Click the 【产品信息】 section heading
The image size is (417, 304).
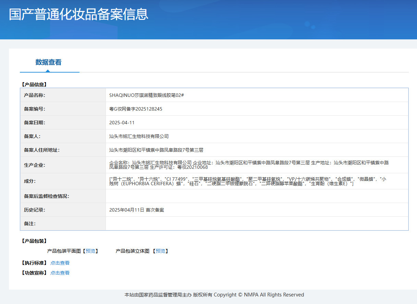tap(34, 84)
